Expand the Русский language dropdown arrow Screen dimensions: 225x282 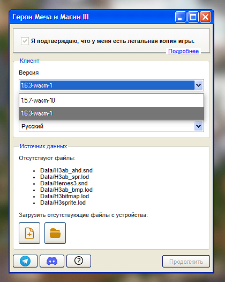pos(198,126)
